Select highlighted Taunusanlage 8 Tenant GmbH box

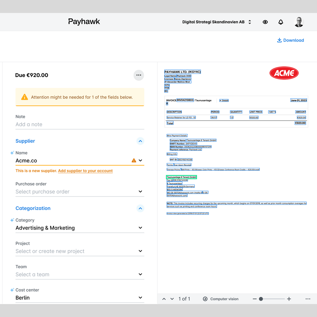click(x=181, y=177)
